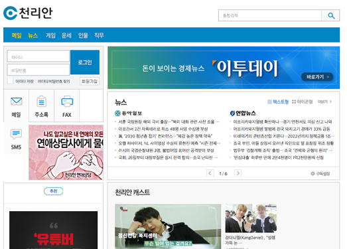Play the 천리안 캐스트 main video

(168, 226)
